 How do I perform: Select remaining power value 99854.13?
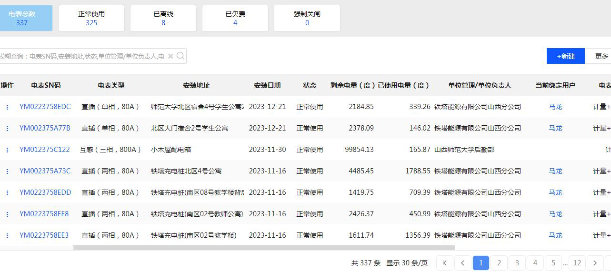[x=360, y=150]
